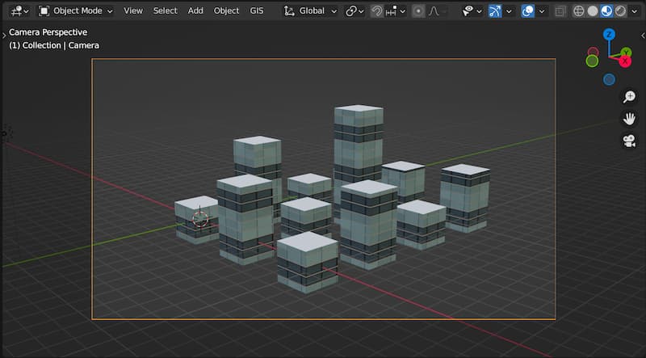
Task: Toggle snapping magnet on
Action: pos(377,11)
